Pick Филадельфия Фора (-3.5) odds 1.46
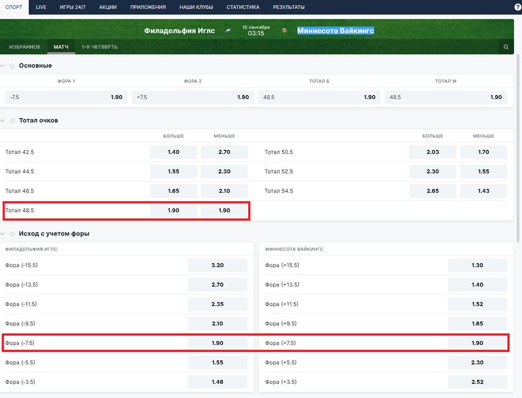This screenshot has width=522, height=398. coord(218,382)
